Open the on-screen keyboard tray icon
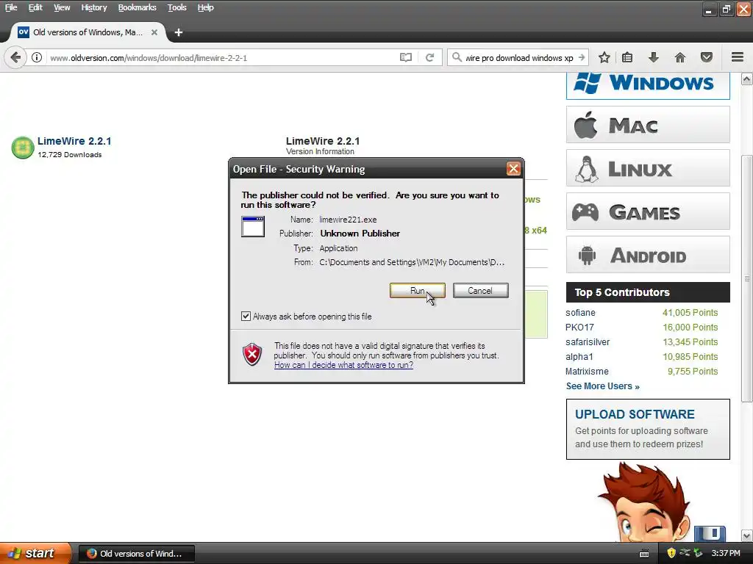The width and height of the screenshot is (753, 564). coord(644,554)
